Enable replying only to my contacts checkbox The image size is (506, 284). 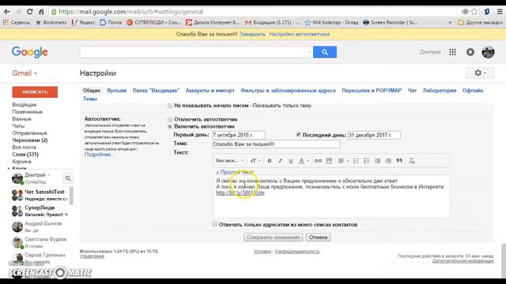coord(214,224)
